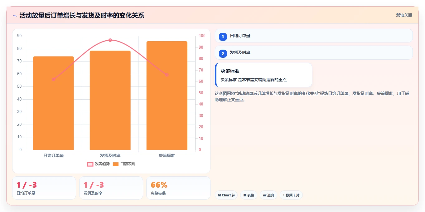Click the right axis value 100

coord(202,36)
